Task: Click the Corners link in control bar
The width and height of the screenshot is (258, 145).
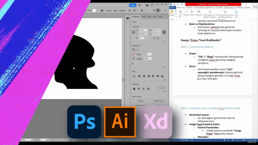Action: coord(109,10)
